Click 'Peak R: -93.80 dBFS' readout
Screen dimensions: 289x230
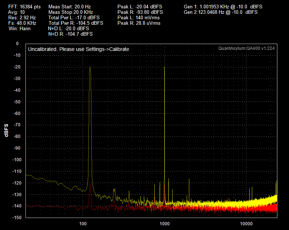click(140, 12)
